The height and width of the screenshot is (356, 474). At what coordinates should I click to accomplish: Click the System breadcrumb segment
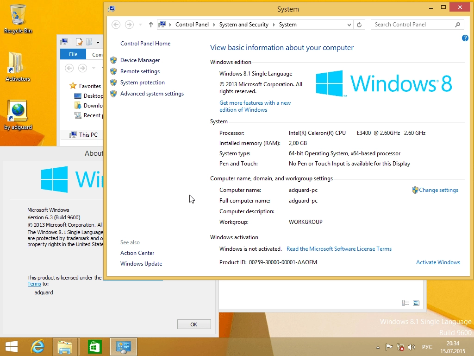tap(287, 25)
